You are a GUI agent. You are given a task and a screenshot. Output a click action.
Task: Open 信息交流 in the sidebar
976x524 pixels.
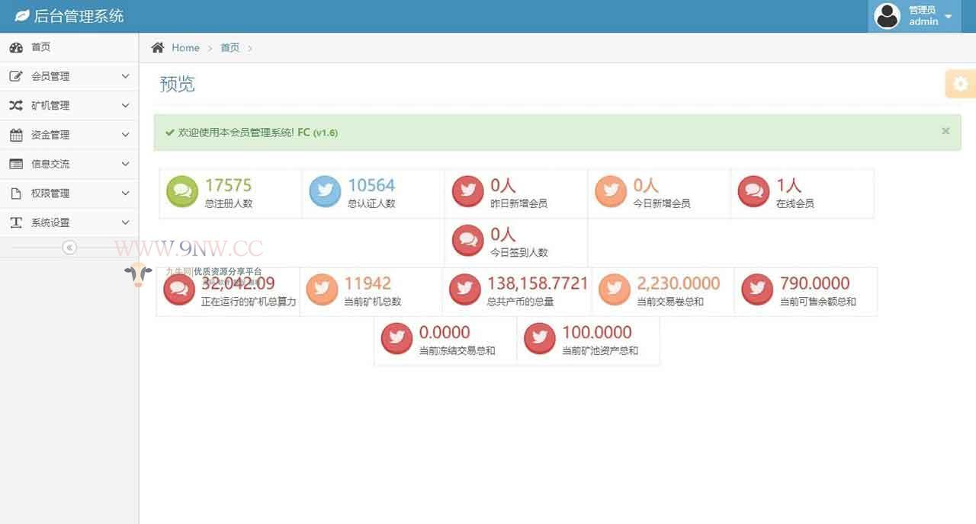point(50,164)
